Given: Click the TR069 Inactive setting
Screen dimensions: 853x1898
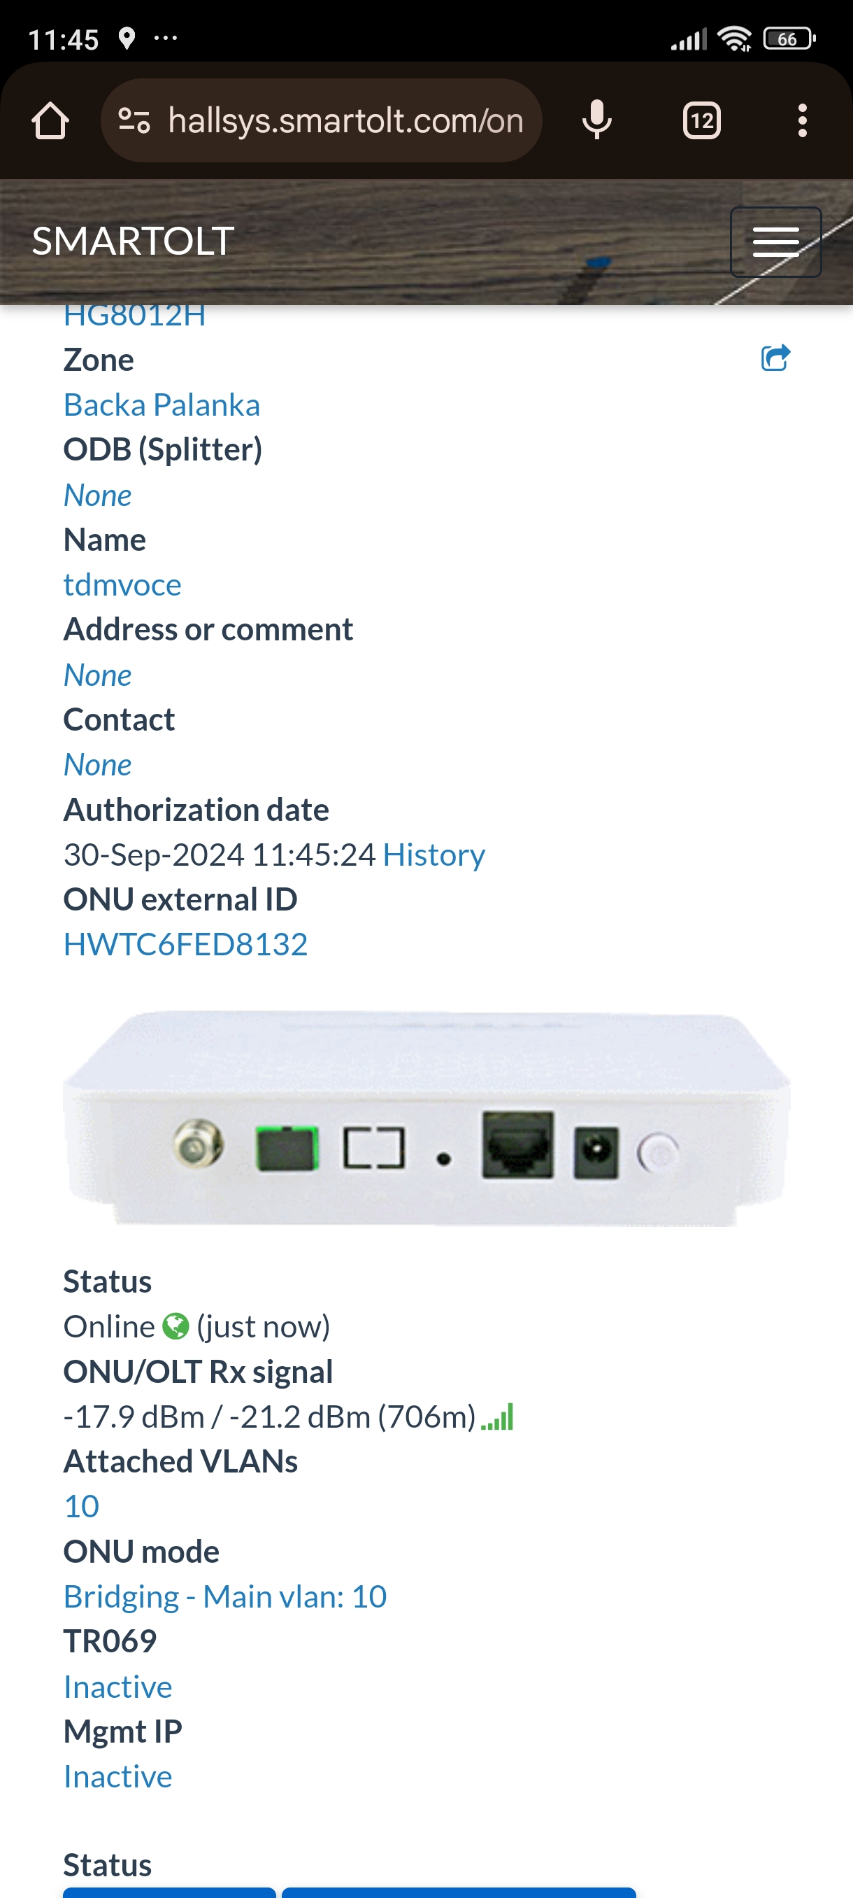Looking at the screenshot, I should tap(117, 1687).
